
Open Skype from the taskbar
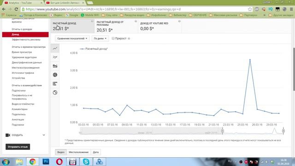click(x=86, y=162)
